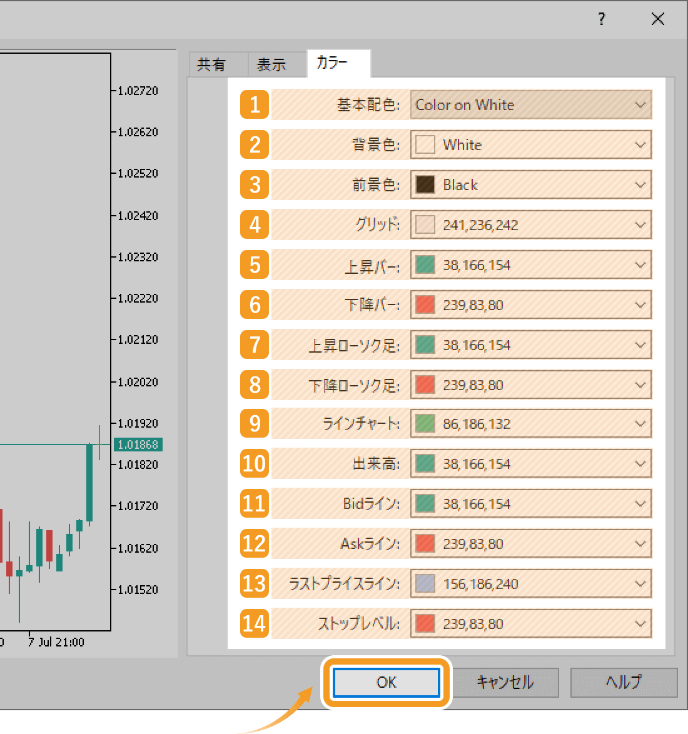Image resolution: width=688 pixels, height=734 pixels.
Task: Expand the 上昇バー color dropdown arrow
Action: point(640,265)
